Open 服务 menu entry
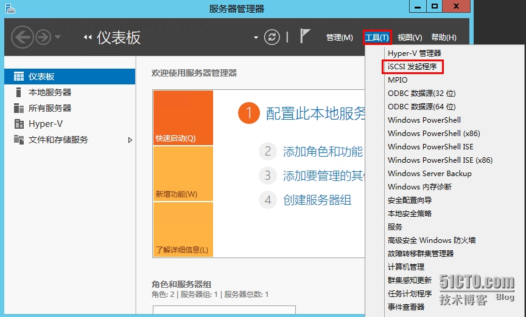 tap(395, 227)
